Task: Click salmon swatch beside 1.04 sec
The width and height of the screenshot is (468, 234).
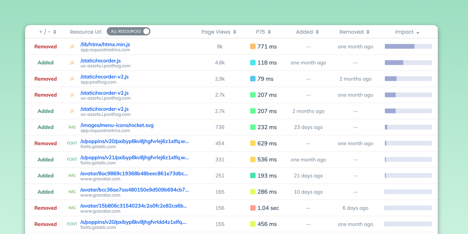Action: (x=253, y=208)
